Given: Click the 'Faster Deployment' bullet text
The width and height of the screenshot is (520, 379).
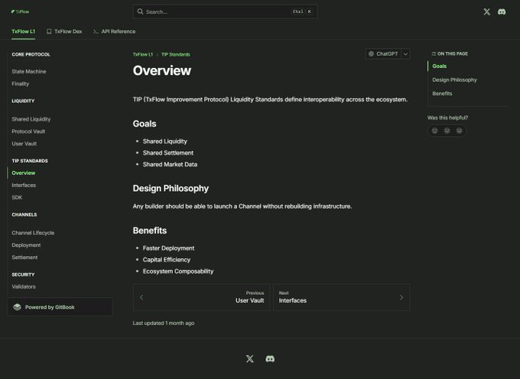Looking at the screenshot, I should pyautogui.click(x=168, y=248).
